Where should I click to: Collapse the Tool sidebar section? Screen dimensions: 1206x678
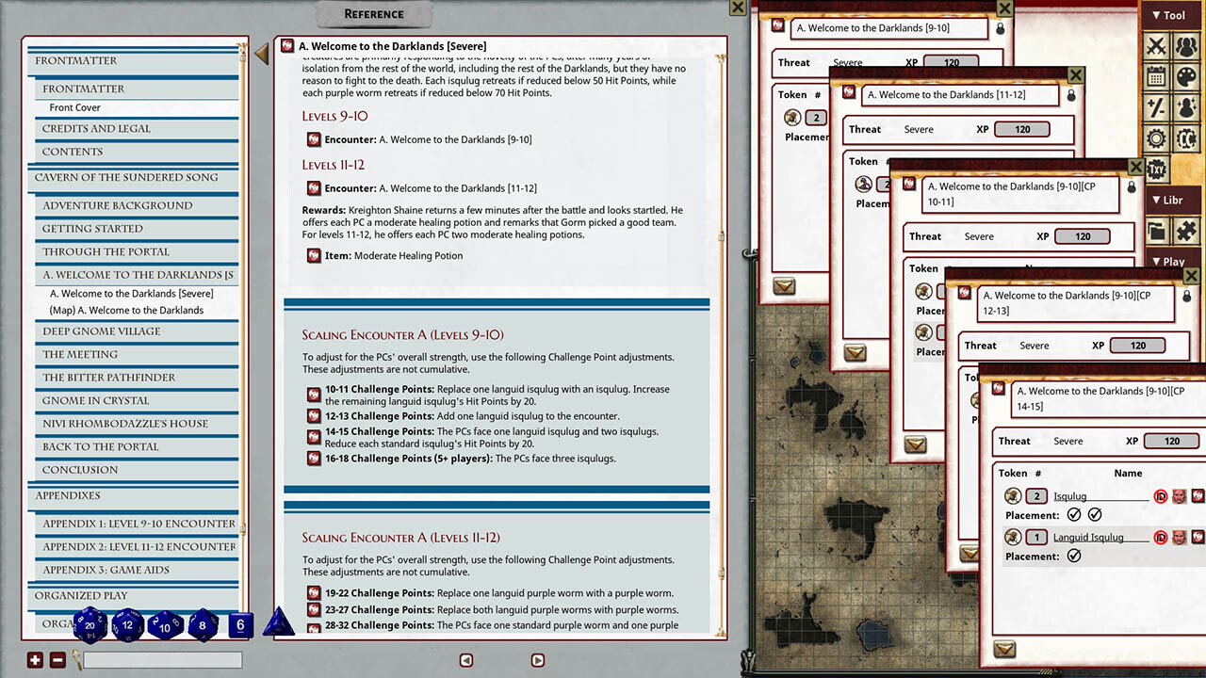[1168, 15]
